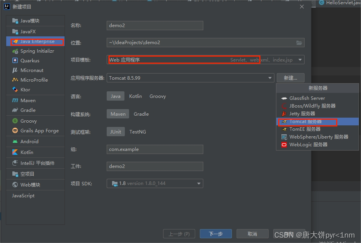
Task: Select Grails App Forge project type
Action: coord(36,130)
